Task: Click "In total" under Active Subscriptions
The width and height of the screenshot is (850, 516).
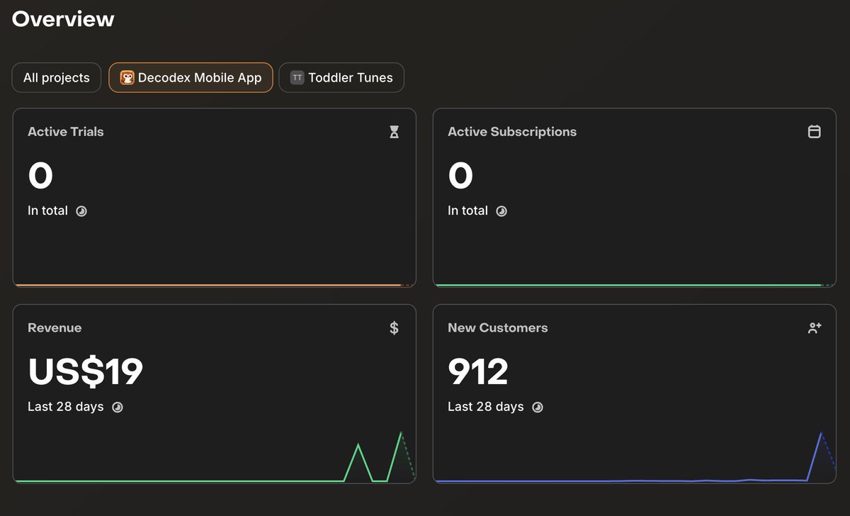Action: 467,211
